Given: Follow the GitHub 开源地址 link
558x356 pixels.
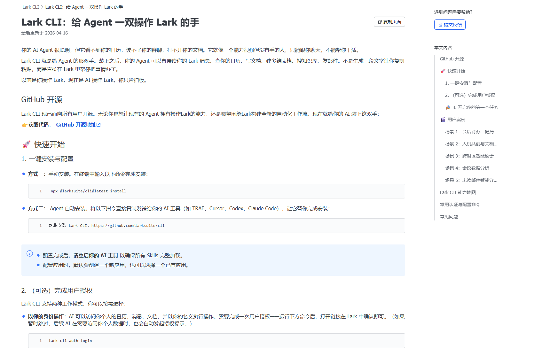Looking at the screenshot, I should click(78, 125).
